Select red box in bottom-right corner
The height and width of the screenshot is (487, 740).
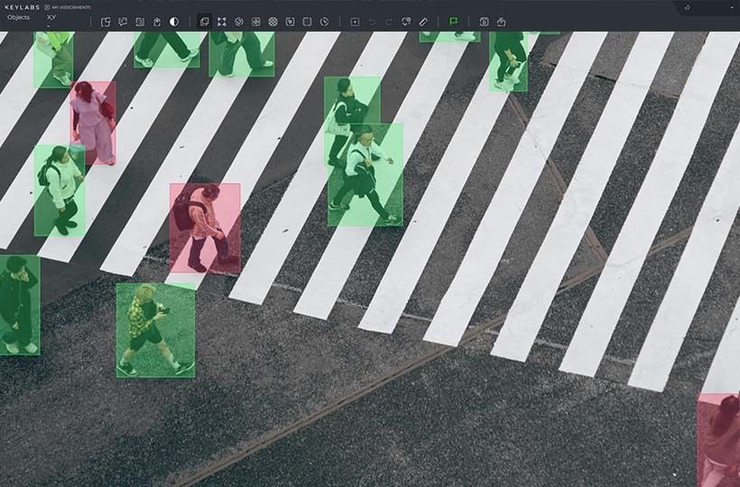tap(718, 440)
